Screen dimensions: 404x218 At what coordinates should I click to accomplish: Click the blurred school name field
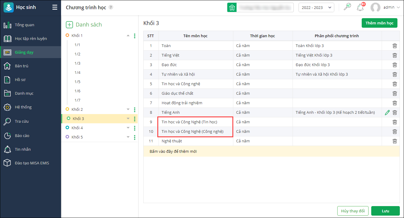[265, 7]
